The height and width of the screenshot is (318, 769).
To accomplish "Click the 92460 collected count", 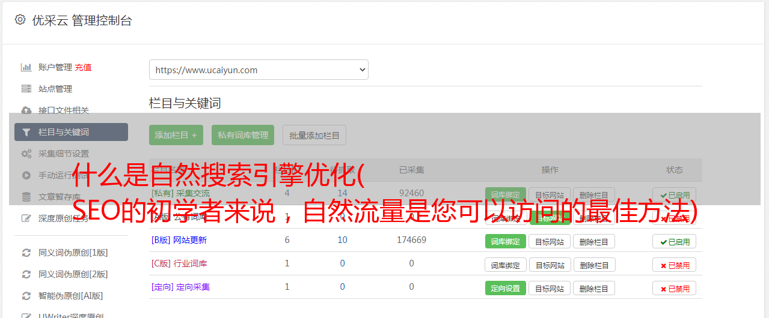I will [411, 193].
